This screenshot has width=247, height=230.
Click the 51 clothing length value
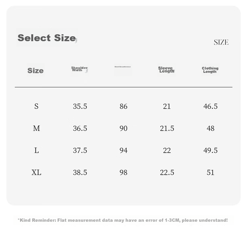click(210, 172)
